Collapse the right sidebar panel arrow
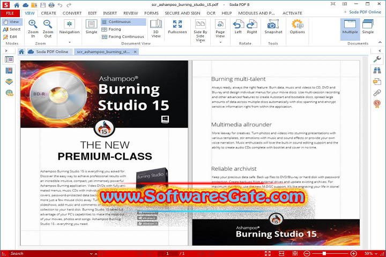This screenshot has height=257, width=386. pos(380,51)
